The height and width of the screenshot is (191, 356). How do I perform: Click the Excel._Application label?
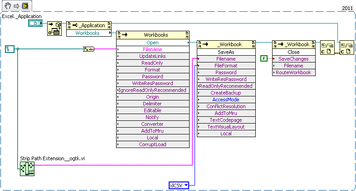[x=22, y=16]
